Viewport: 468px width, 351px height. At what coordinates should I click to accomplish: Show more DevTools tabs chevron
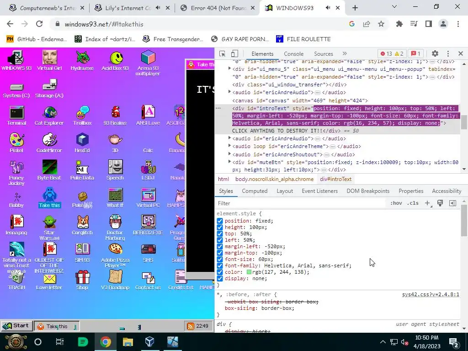(345, 54)
